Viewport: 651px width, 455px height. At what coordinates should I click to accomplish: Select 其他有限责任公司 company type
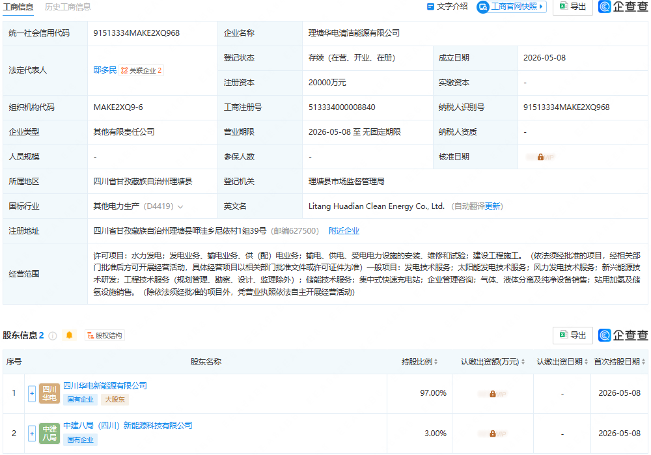click(124, 132)
